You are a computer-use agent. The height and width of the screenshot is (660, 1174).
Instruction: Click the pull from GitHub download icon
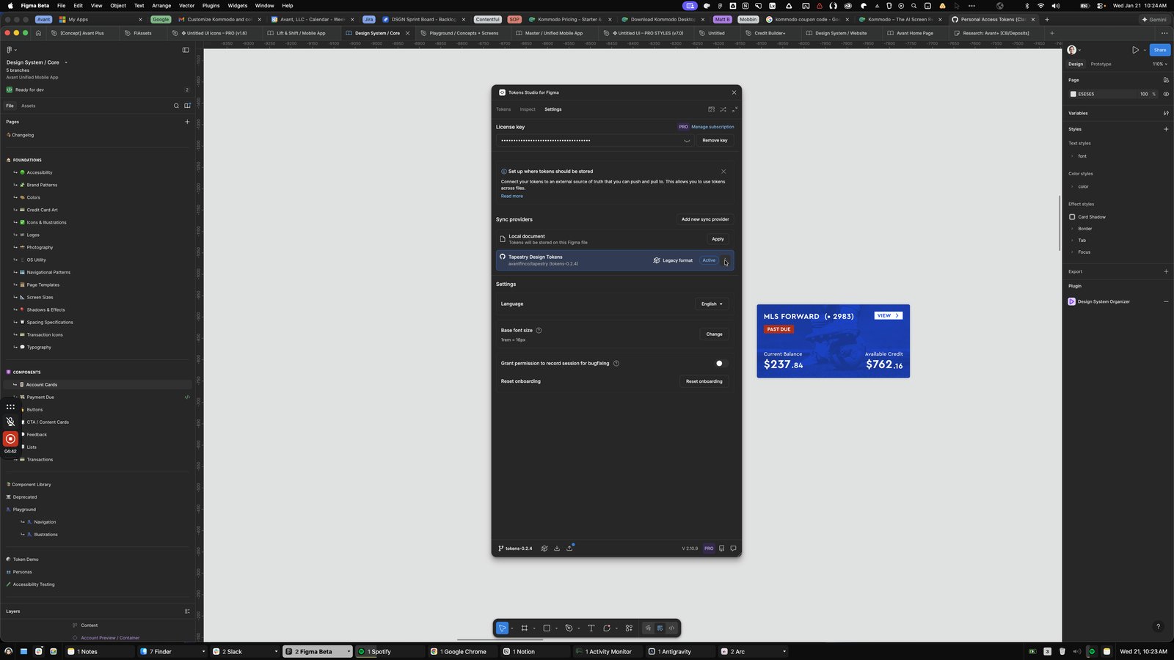pyautogui.click(x=557, y=548)
